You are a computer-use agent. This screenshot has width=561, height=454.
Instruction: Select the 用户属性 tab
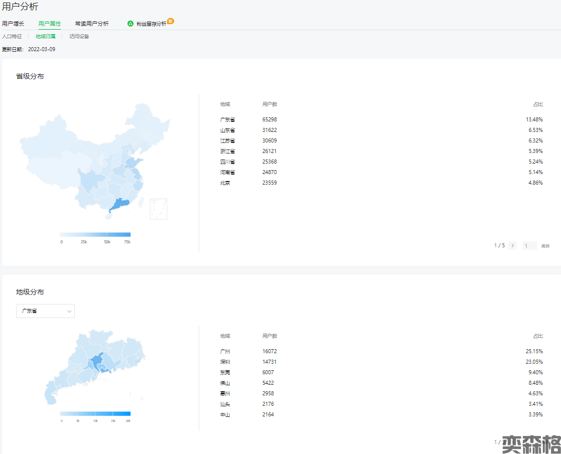(50, 24)
